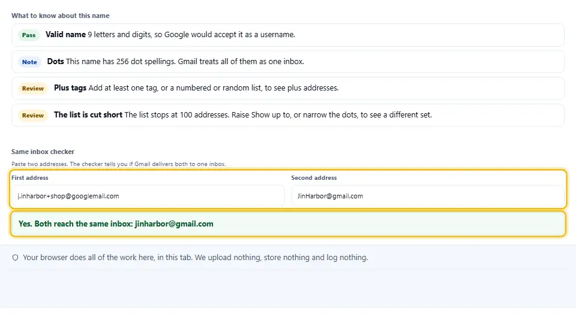
Task: Click the 'Same inbox checker' heading
Action: pos(43,152)
